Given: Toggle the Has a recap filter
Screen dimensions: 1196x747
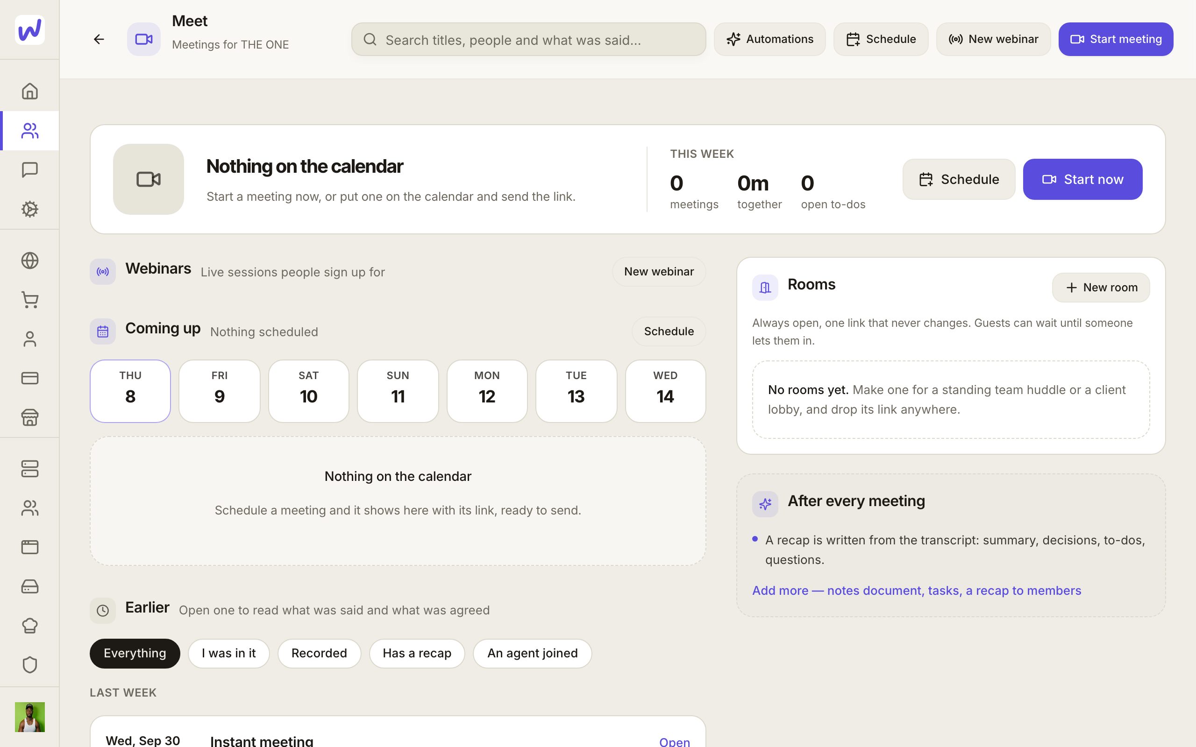Looking at the screenshot, I should [x=417, y=654].
